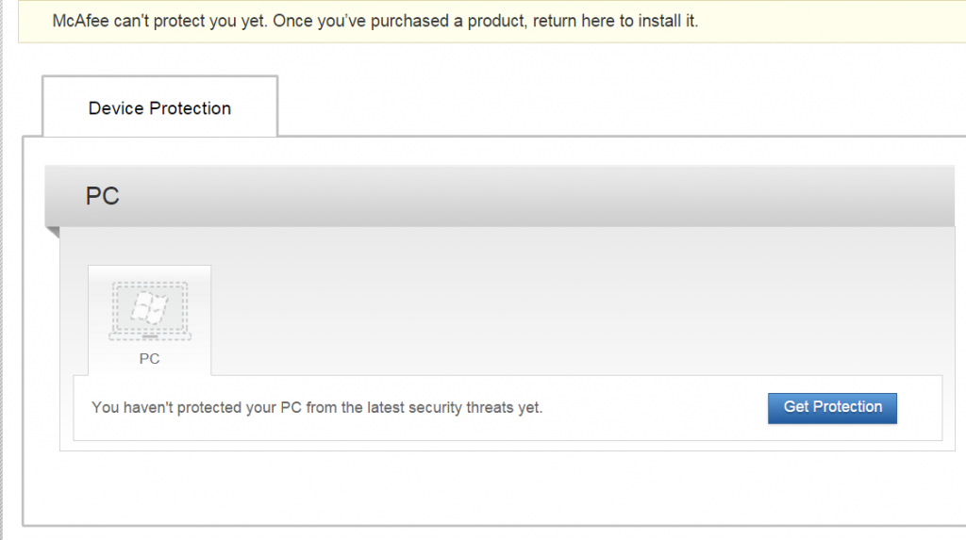Image resolution: width=966 pixels, height=540 pixels.
Task: Open the Device Protection tab
Action: click(x=159, y=107)
